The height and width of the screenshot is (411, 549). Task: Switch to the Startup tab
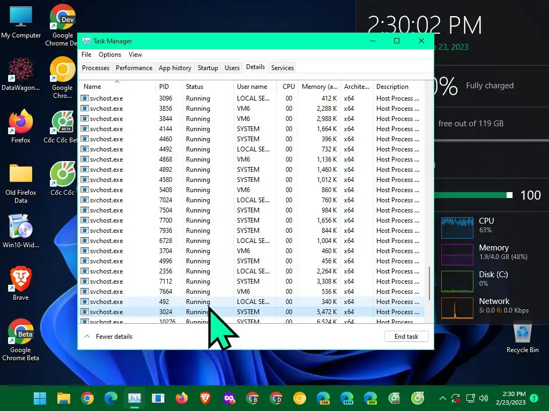pyautogui.click(x=207, y=68)
